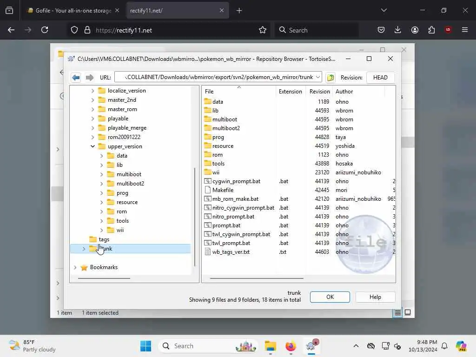Select nitro_cygwin_prompt.bat file
The width and height of the screenshot is (476, 357).
click(x=243, y=208)
